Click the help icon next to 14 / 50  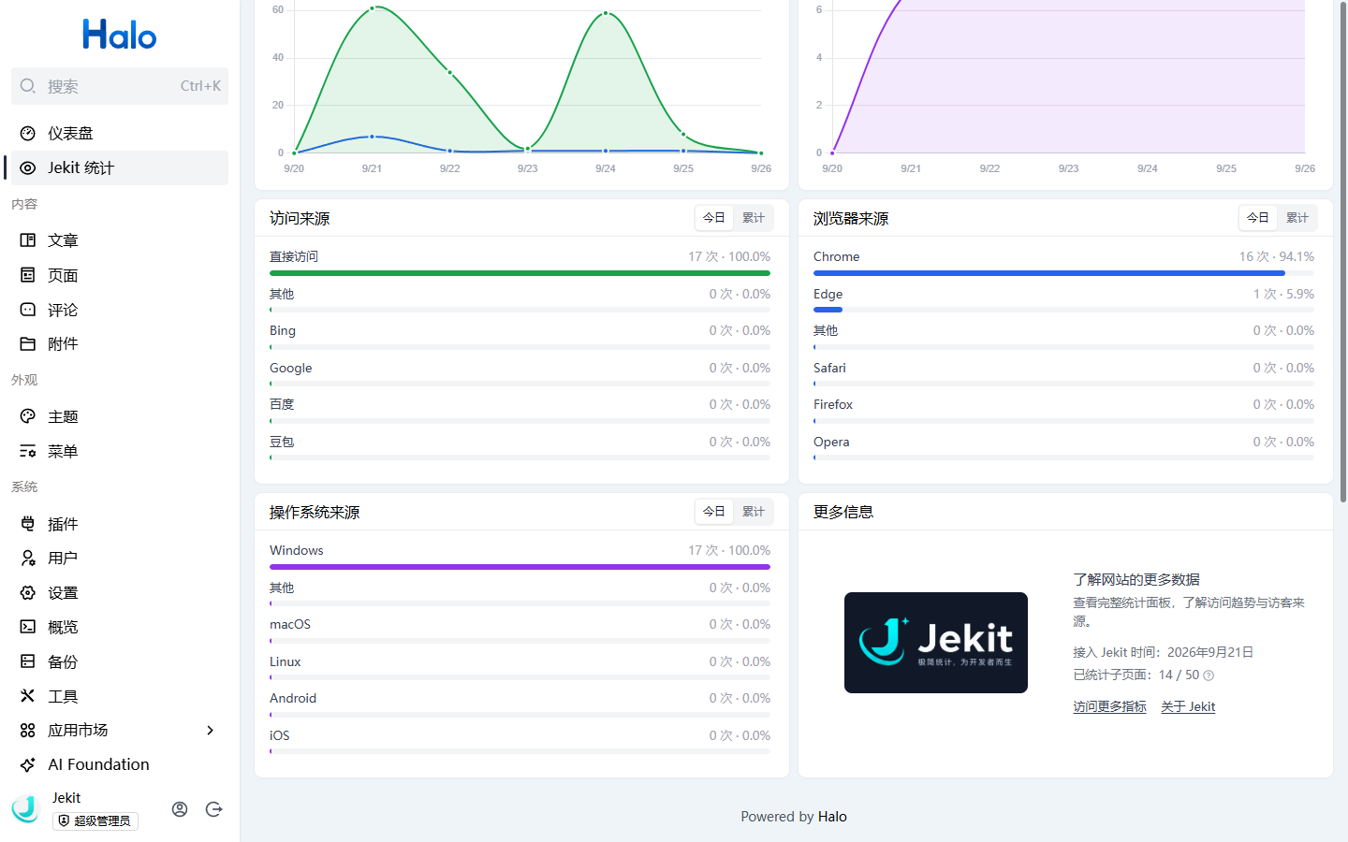click(x=1209, y=675)
